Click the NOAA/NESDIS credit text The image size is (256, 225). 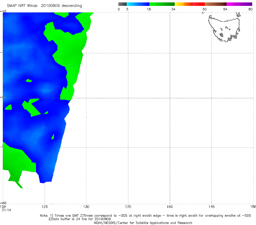pyautogui.click(x=143, y=223)
